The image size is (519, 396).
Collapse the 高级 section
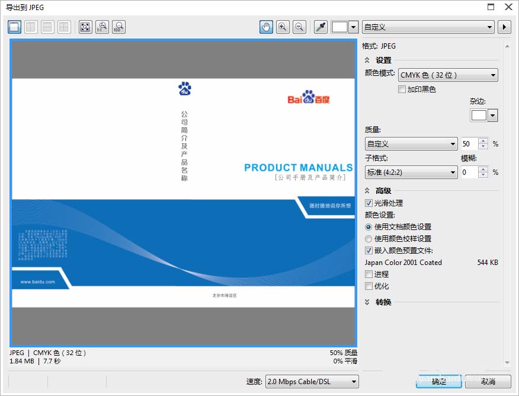367,191
